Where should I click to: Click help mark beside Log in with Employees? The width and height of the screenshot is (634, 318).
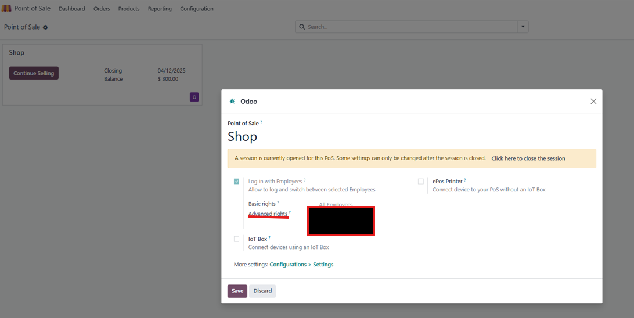pos(305,180)
